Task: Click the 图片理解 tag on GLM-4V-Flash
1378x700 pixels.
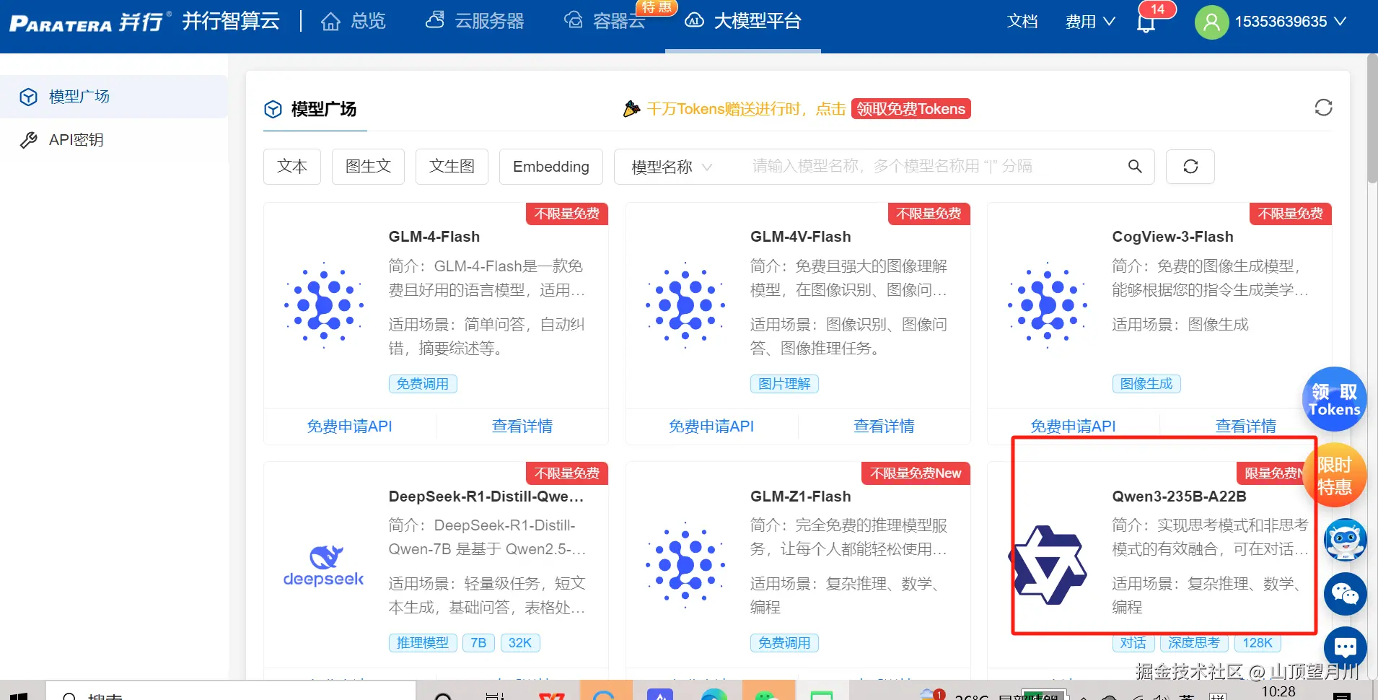Action: (x=784, y=384)
